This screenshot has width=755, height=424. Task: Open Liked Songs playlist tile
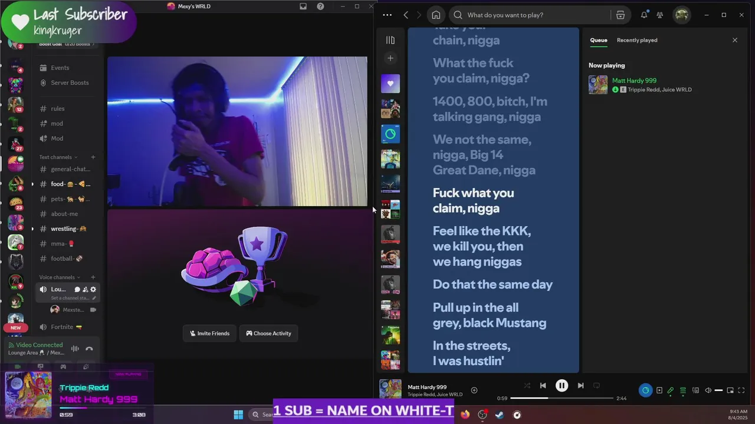coord(390,84)
